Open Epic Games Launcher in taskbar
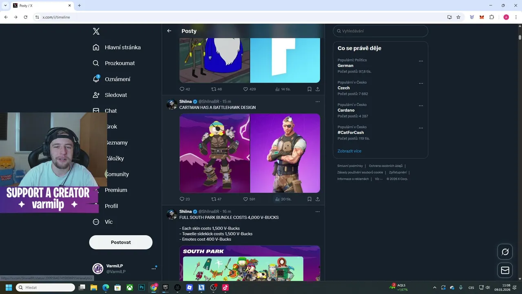Image resolution: width=522 pixels, height=294 pixels. point(166,287)
